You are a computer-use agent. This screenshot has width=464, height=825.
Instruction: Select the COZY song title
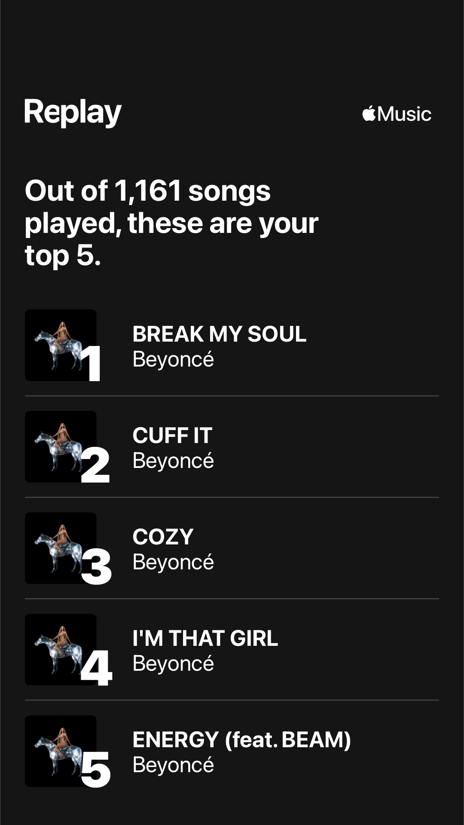pyautogui.click(x=163, y=537)
